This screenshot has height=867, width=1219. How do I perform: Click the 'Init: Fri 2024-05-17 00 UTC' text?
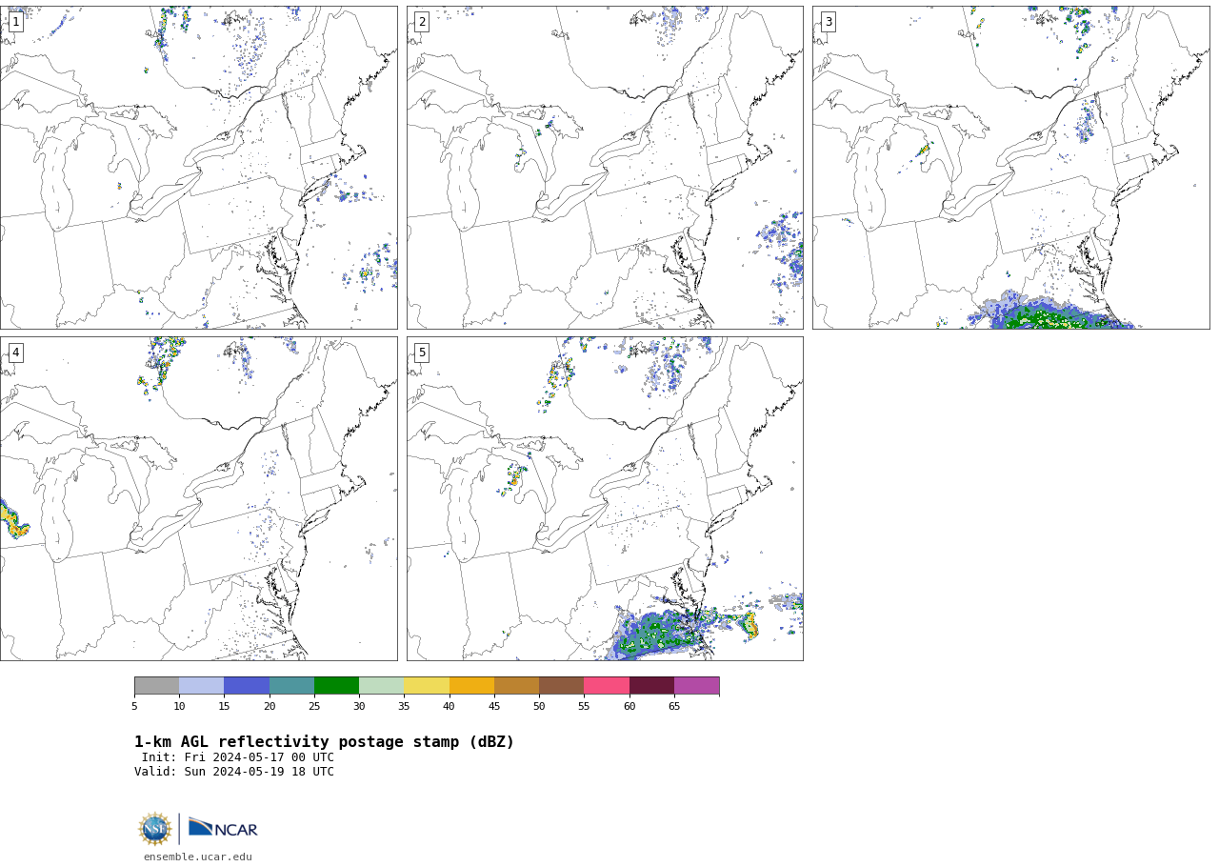[238, 758]
